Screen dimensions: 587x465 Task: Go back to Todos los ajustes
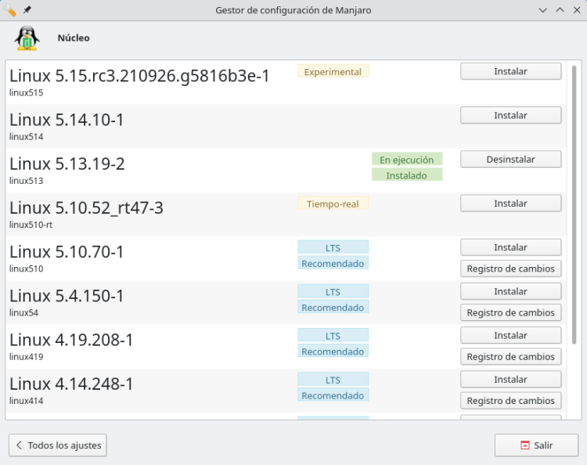click(58, 445)
